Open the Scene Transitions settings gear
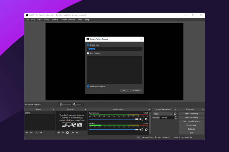This screenshot has width=229, height=152. click(x=175, y=113)
